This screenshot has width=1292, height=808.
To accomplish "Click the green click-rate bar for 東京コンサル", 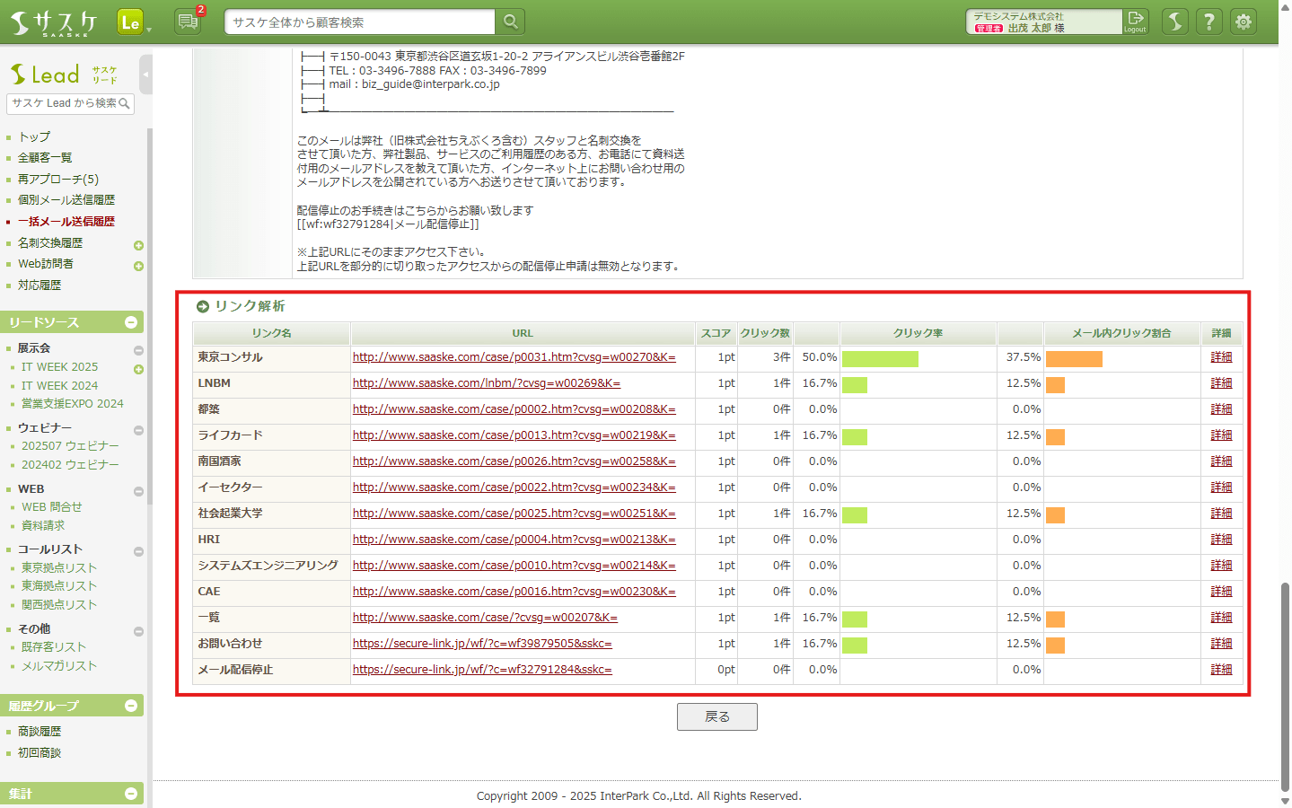I will (880, 359).
